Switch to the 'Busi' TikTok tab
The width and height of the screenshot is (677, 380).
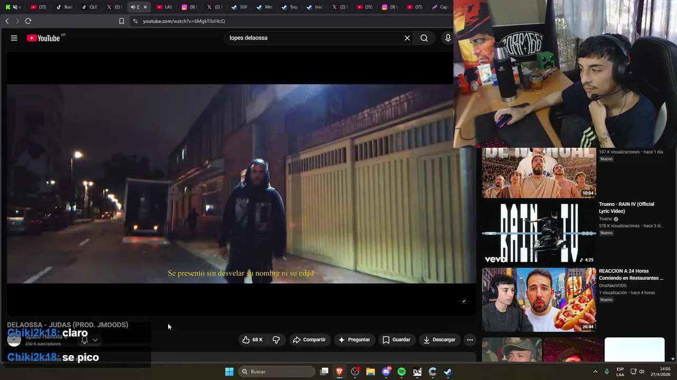click(x=63, y=7)
